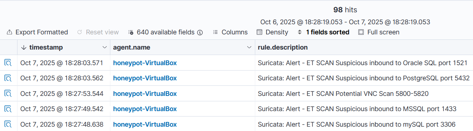Image resolution: width=473 pixels, height=131 pixels.
Task: Switch the table to Full screen
Action: point(379,32)
